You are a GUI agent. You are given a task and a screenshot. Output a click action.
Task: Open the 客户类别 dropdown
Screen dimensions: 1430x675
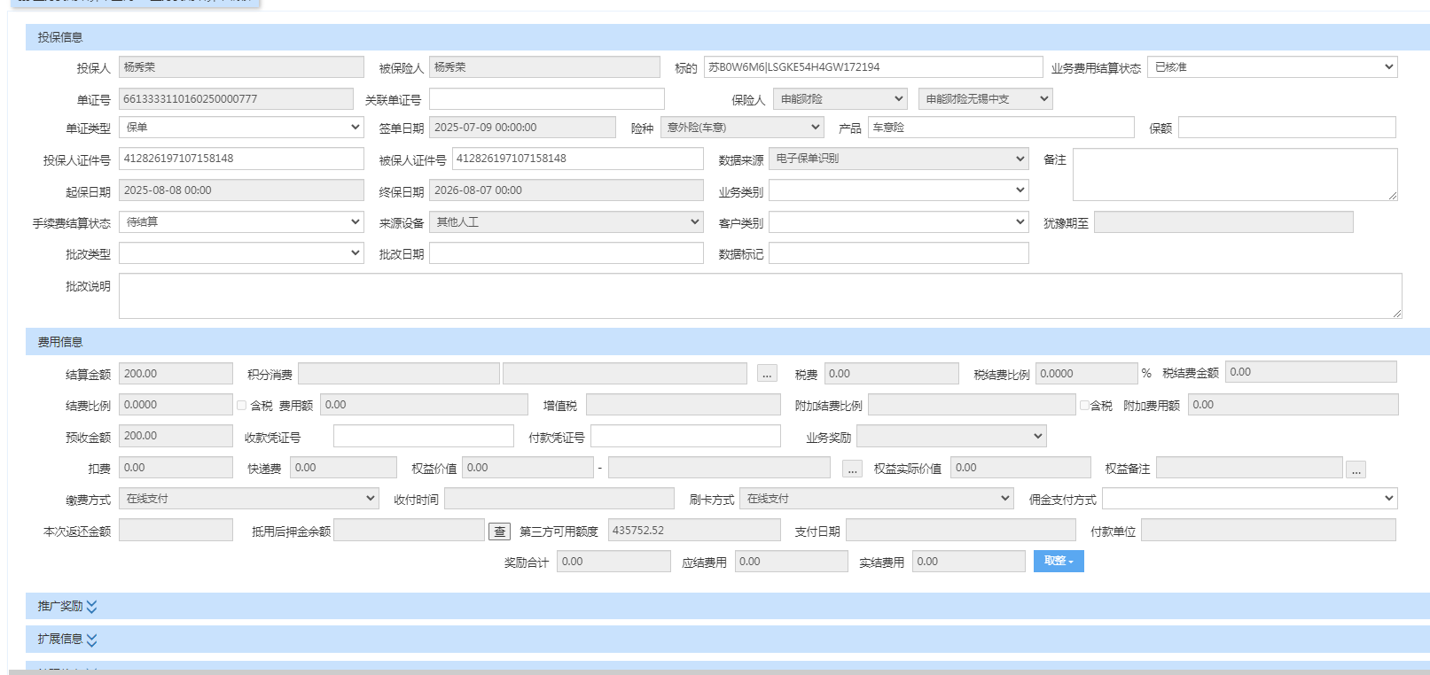898,222
